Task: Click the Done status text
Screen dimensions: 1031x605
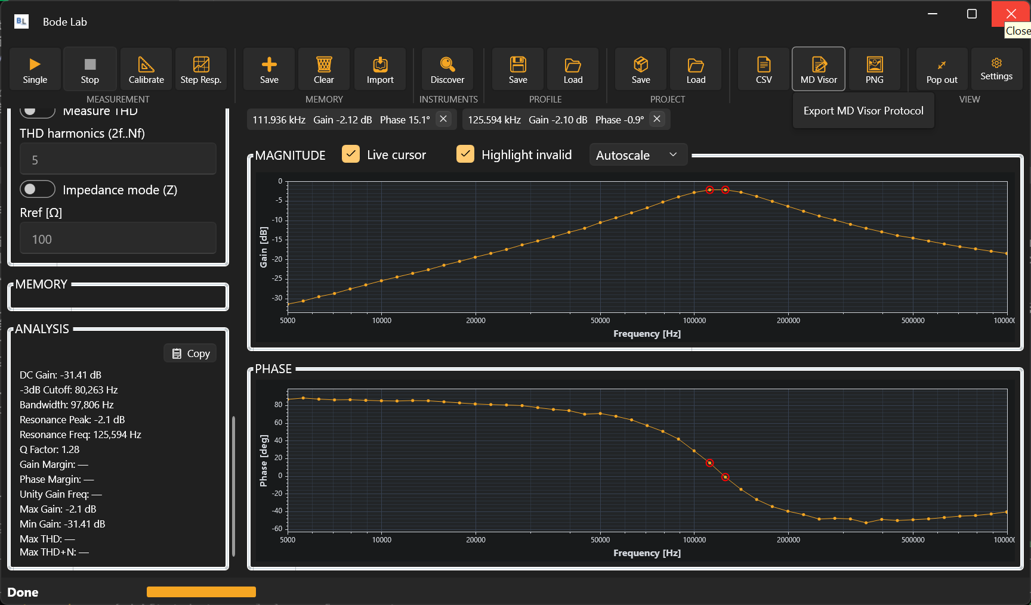Action: pos(23,592)
